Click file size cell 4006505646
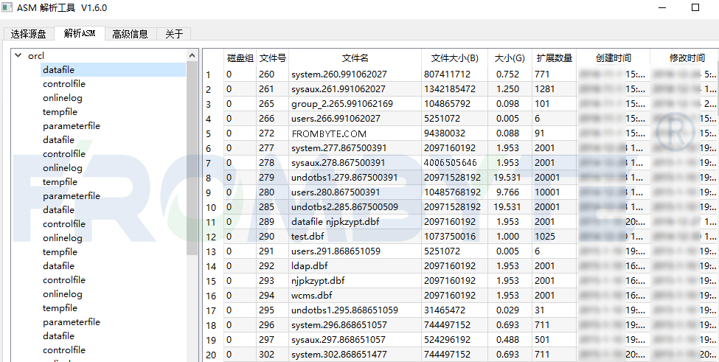 pyautogui.click(x=454, y=163)
